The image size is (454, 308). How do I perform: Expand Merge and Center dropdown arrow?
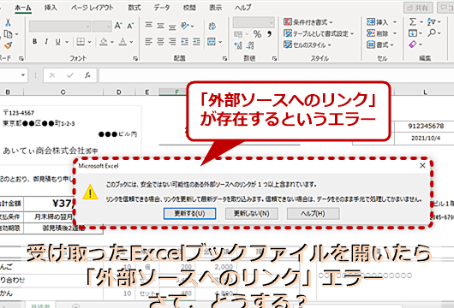point(220,42)
